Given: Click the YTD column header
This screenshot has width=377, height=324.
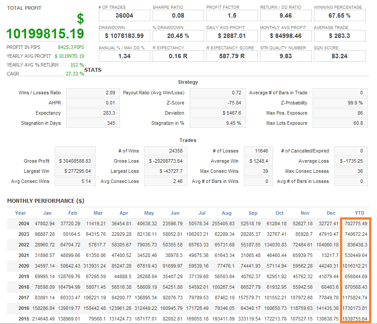Looking at the screenshot, I should [359, 213].
